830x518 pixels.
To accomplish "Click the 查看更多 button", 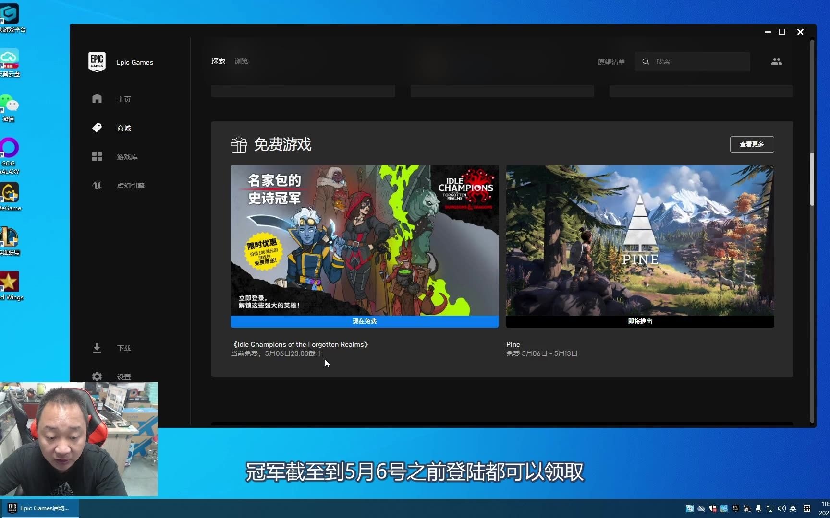I will [752, 144].
